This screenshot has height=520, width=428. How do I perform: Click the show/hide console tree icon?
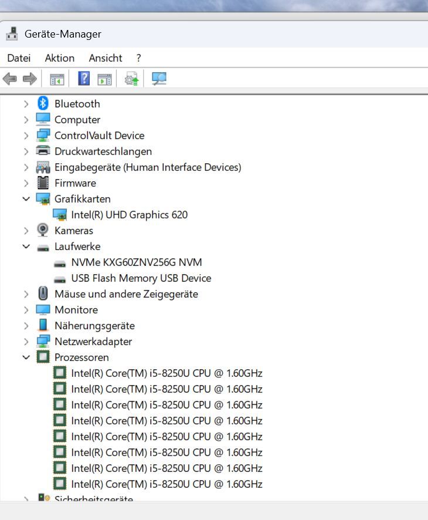(x=57, y=79)
